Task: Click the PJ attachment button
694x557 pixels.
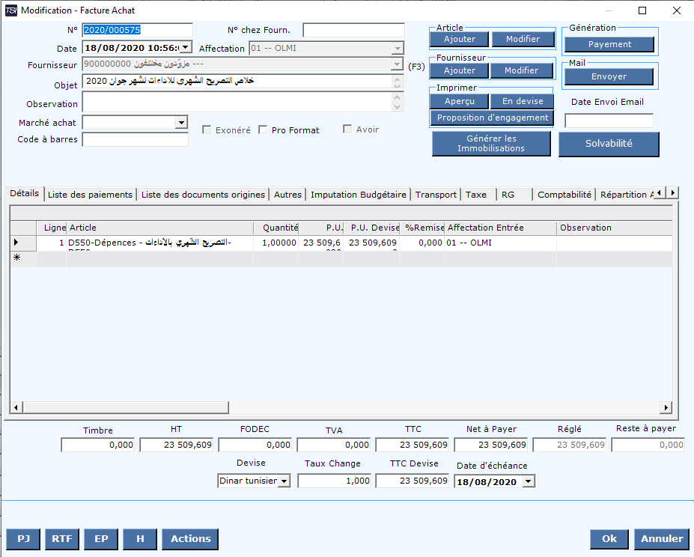Action: click(x=23, y=539)
